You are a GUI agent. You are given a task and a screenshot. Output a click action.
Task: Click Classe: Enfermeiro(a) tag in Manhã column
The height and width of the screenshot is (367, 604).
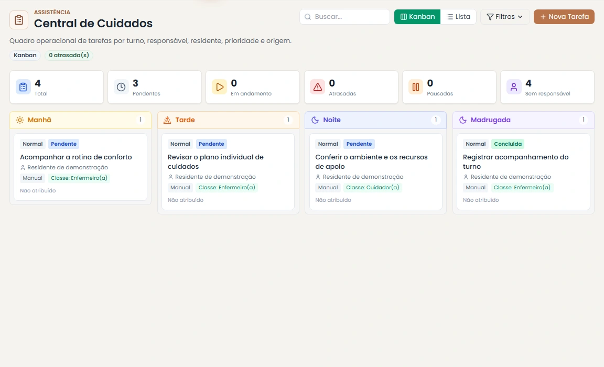79,178
